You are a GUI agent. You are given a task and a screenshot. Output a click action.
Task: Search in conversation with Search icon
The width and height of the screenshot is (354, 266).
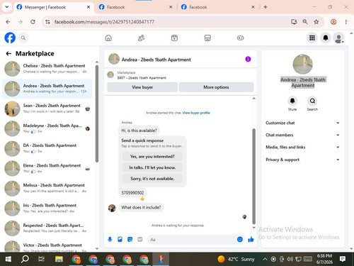(312, 101)
